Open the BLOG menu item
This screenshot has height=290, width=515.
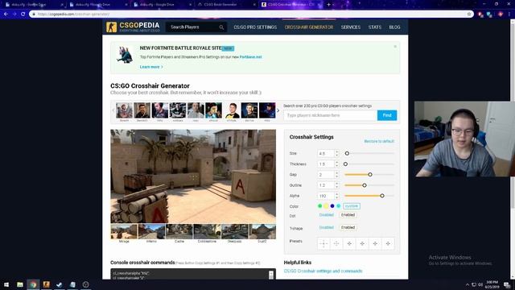394,27
